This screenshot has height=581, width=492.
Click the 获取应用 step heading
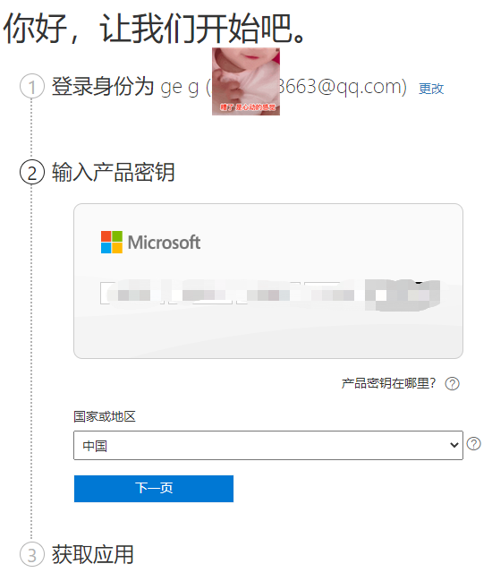pyautogui.click(x=92, y=554)
